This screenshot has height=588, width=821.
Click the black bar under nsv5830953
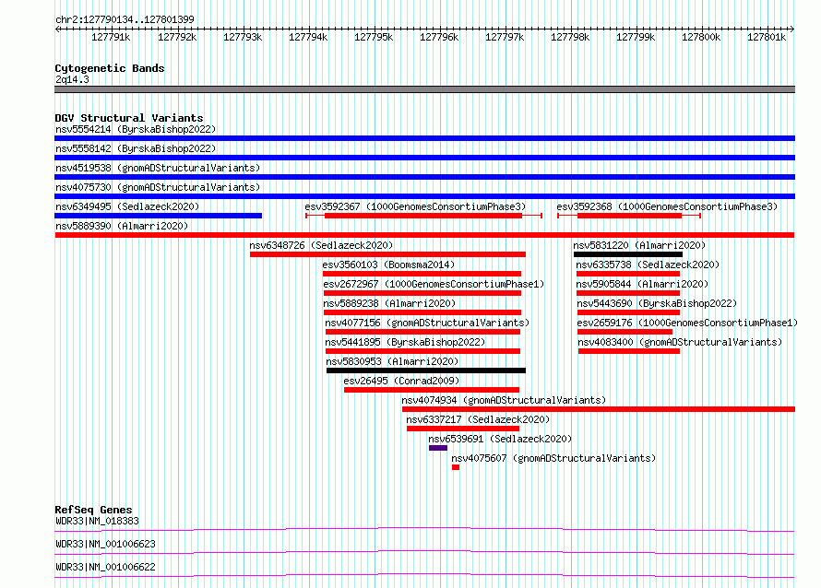426,370
